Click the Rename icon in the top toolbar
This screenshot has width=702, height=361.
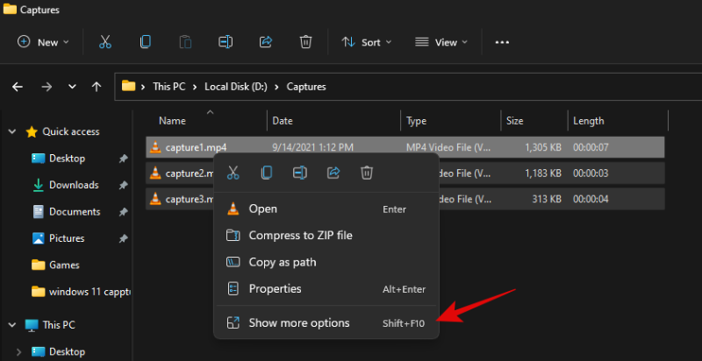pos(226,42)
